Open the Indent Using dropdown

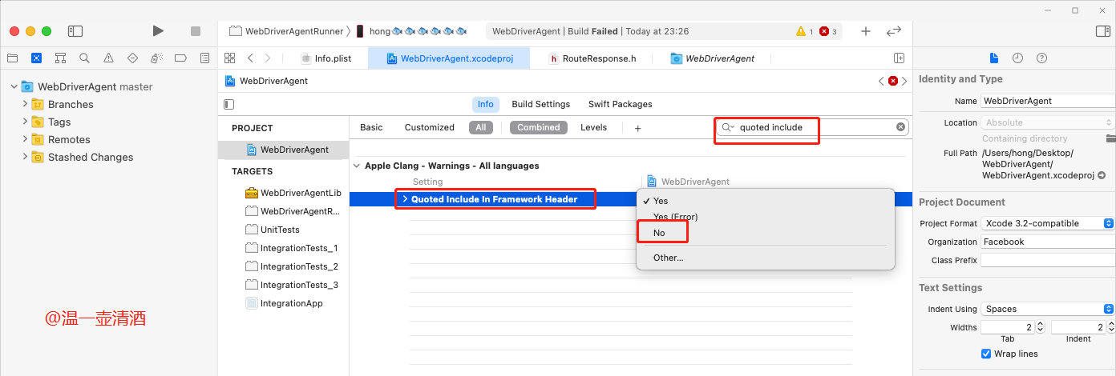tap(1048, 309)
